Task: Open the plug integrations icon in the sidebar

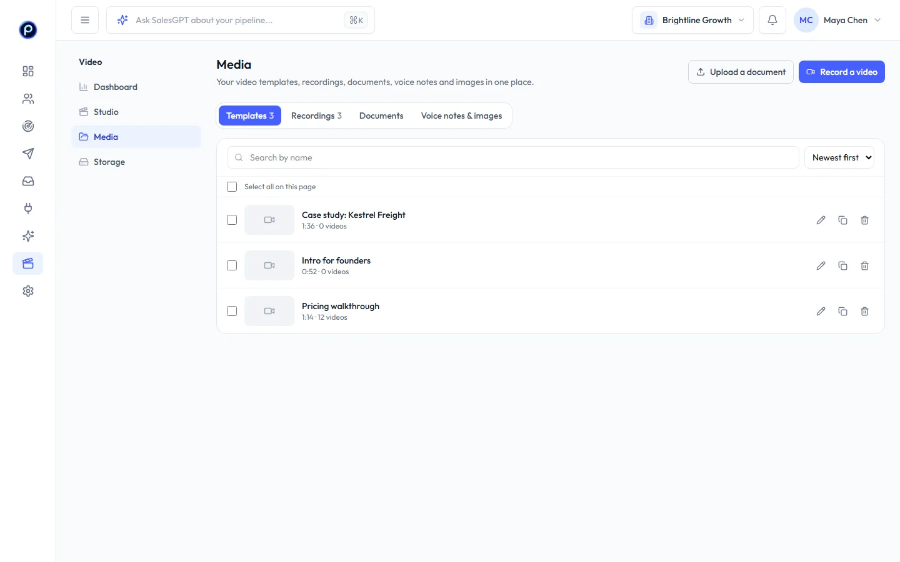Action: point(28,209)
